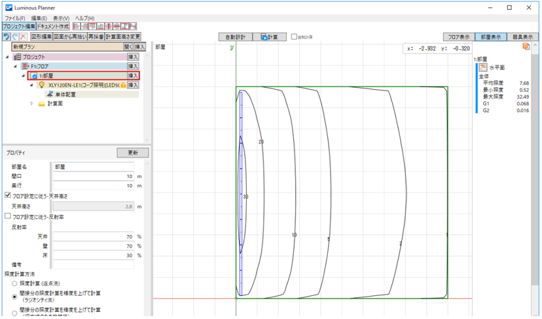Uncheck フロア設定に従う-天井高さ checkbox

8,195
